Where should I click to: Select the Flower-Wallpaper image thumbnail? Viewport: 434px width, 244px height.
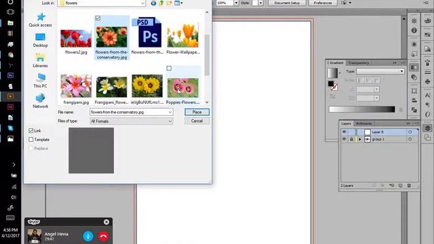182,35
